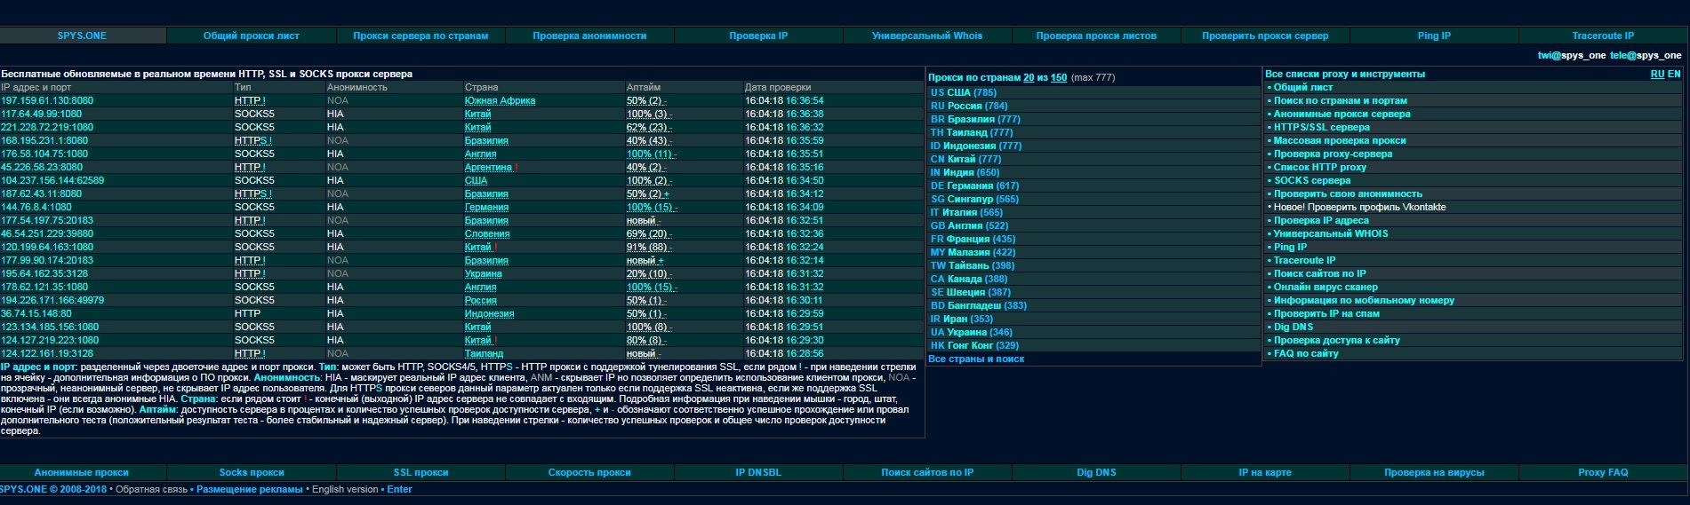Open SOCKS сервера in sidebar
The image size is (1690, 505).
pyautogui.click(x=1311, y=181)
